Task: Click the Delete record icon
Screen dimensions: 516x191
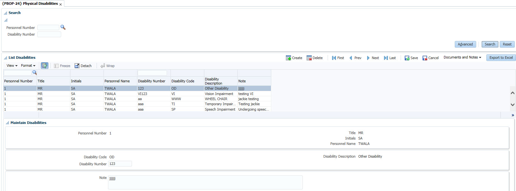Action: 309,58
